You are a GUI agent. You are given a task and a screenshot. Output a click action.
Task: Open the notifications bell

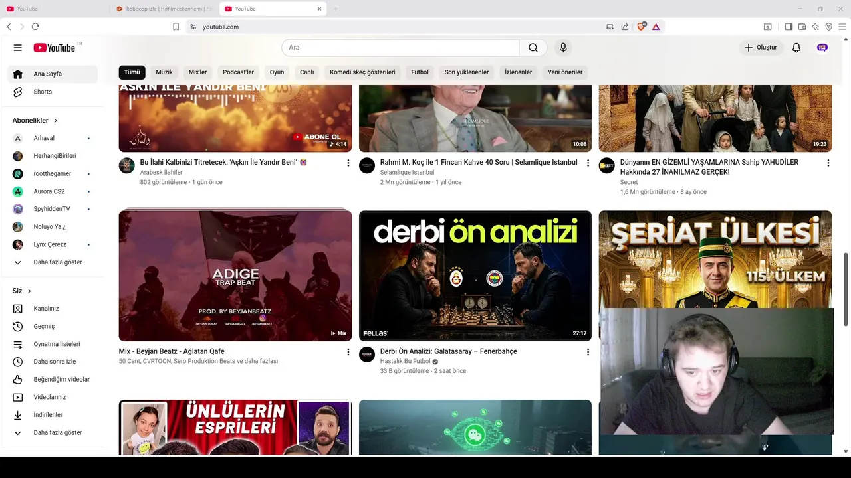tap(796, 48)
